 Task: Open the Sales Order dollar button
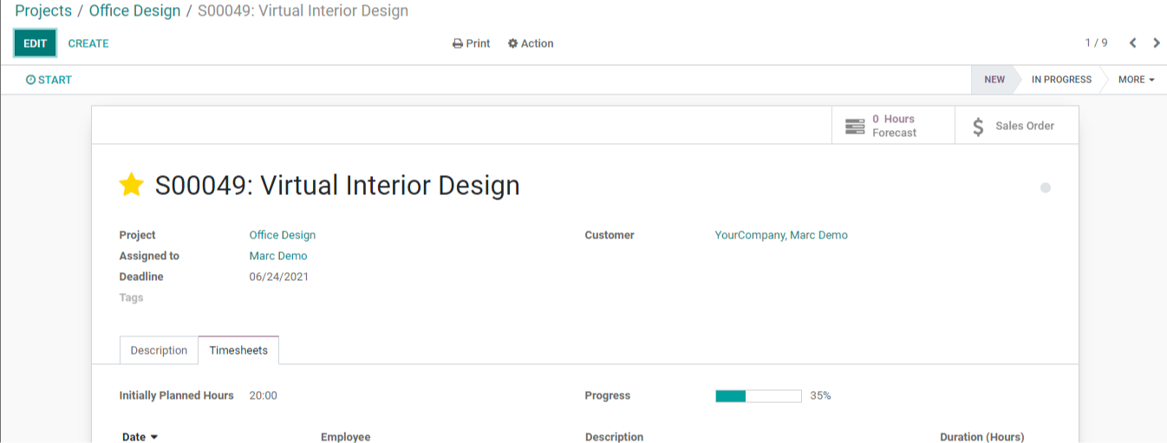1016,126
